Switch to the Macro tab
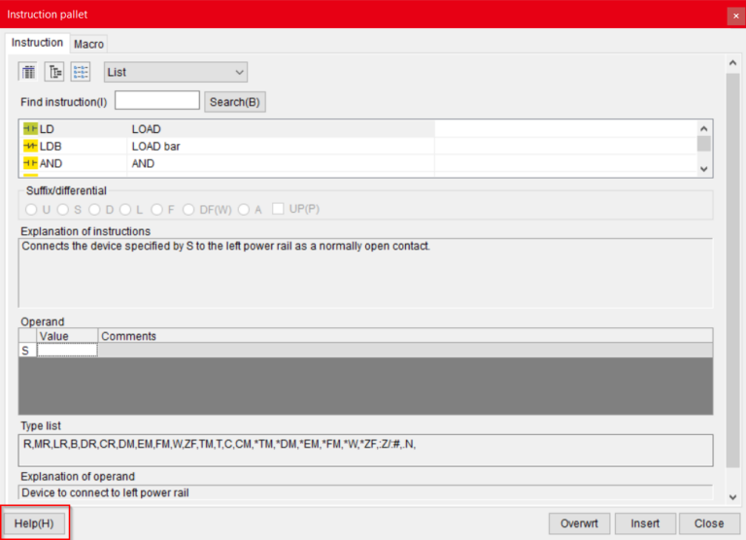Viewport: 746px width, 540px height. pos(89,44)
